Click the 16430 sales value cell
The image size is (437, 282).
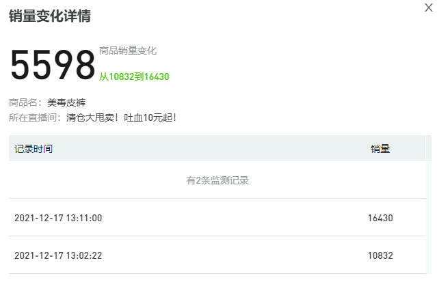[x=380, y=218]
